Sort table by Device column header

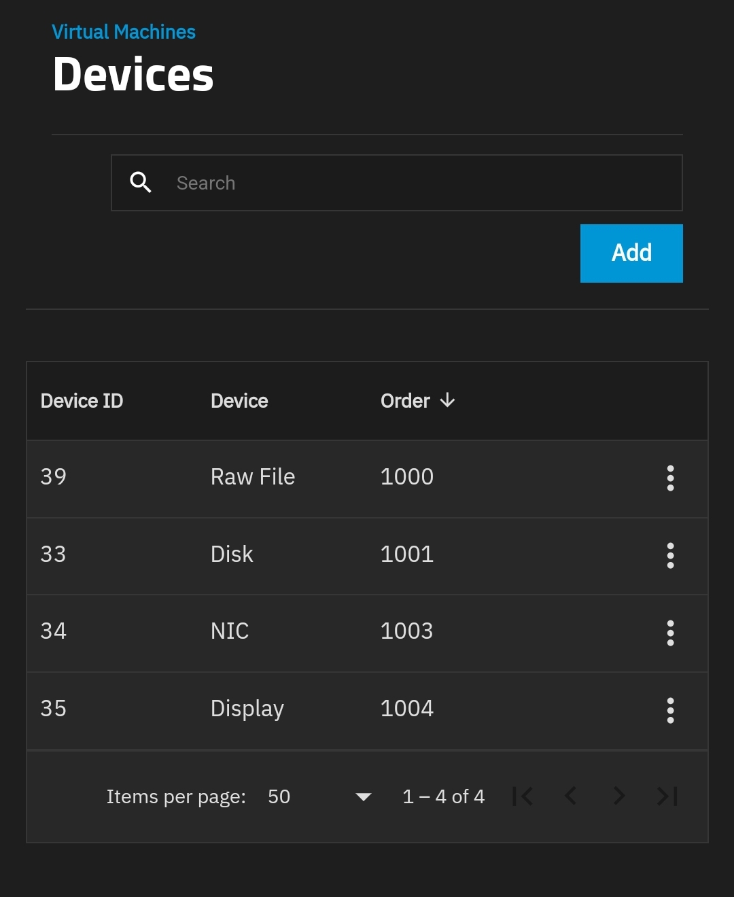coord(239,401)
